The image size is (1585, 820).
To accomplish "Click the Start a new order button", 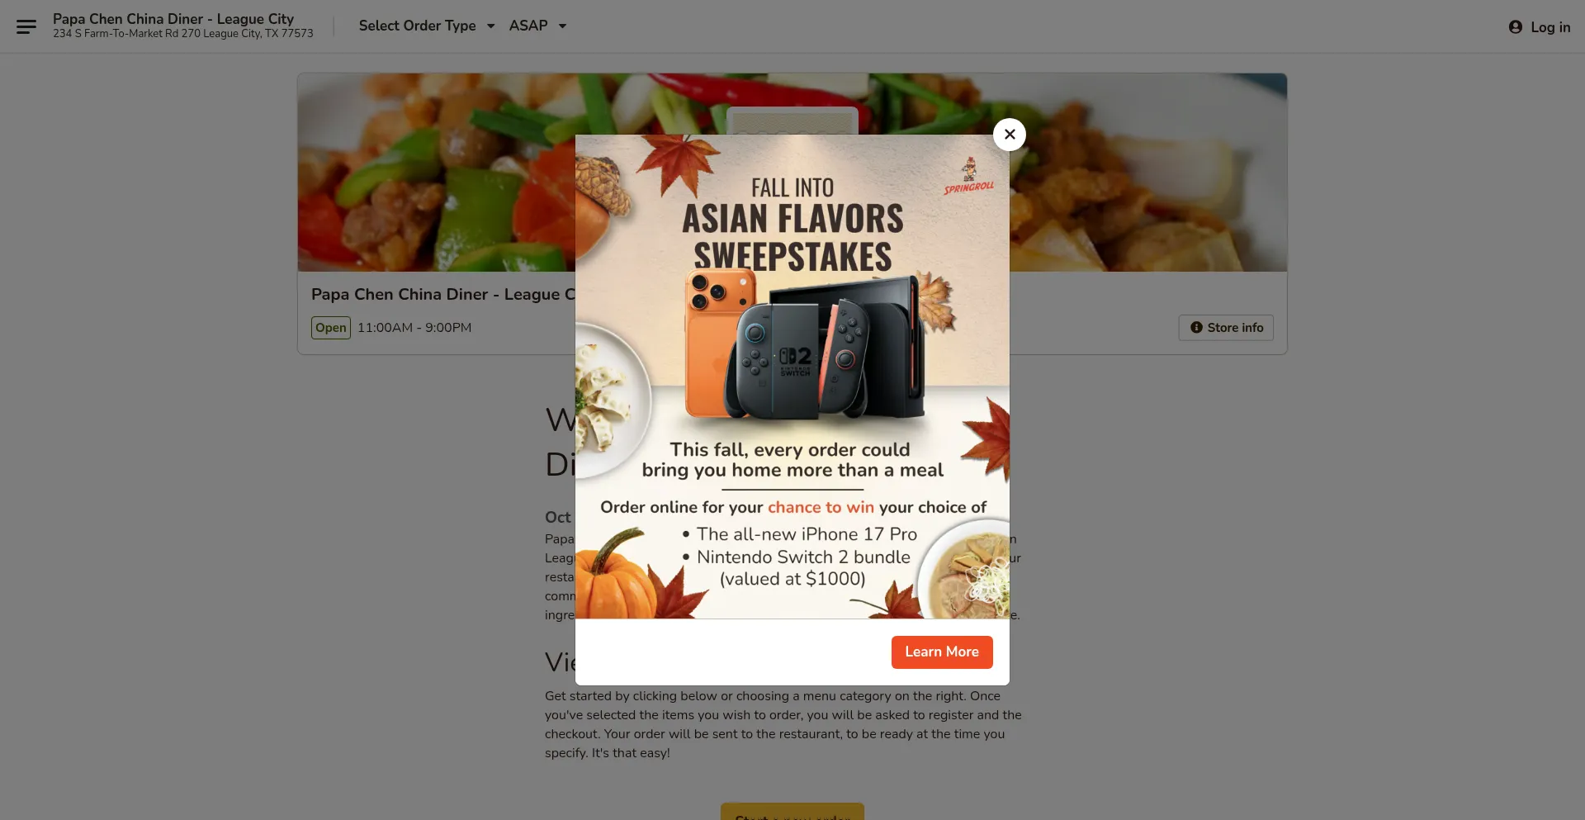I will 792,812.
